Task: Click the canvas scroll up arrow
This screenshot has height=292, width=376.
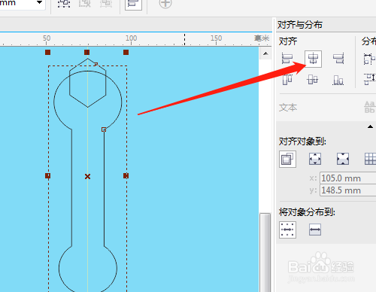Action: [x=265, y=53]
